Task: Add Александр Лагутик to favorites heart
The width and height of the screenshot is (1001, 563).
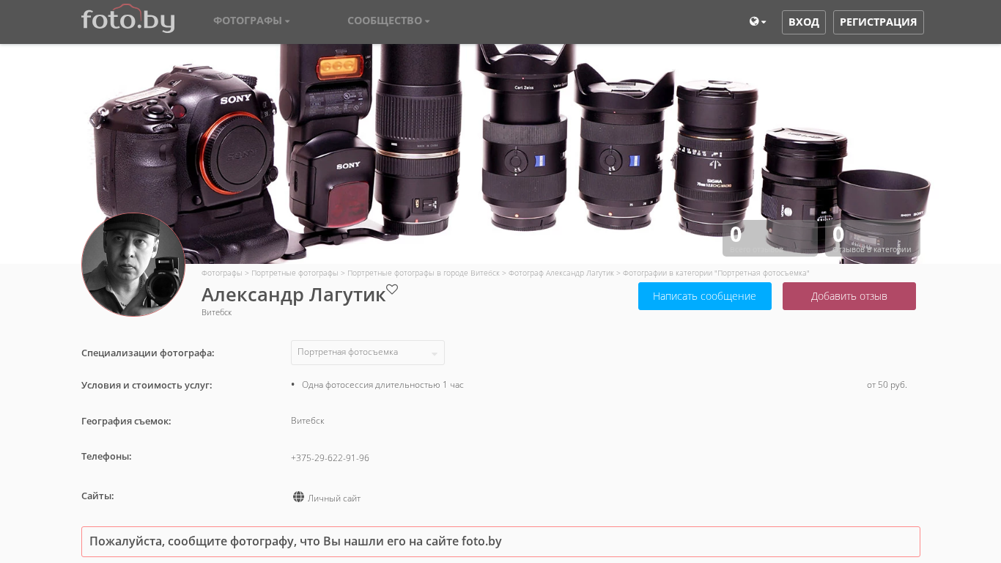Action: pos(392,290)
